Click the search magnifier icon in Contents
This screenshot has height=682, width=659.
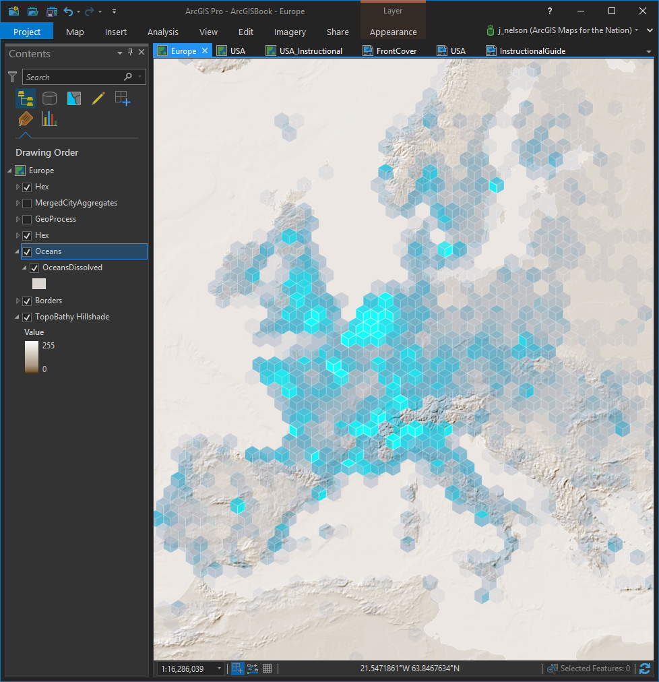[128, 77]
